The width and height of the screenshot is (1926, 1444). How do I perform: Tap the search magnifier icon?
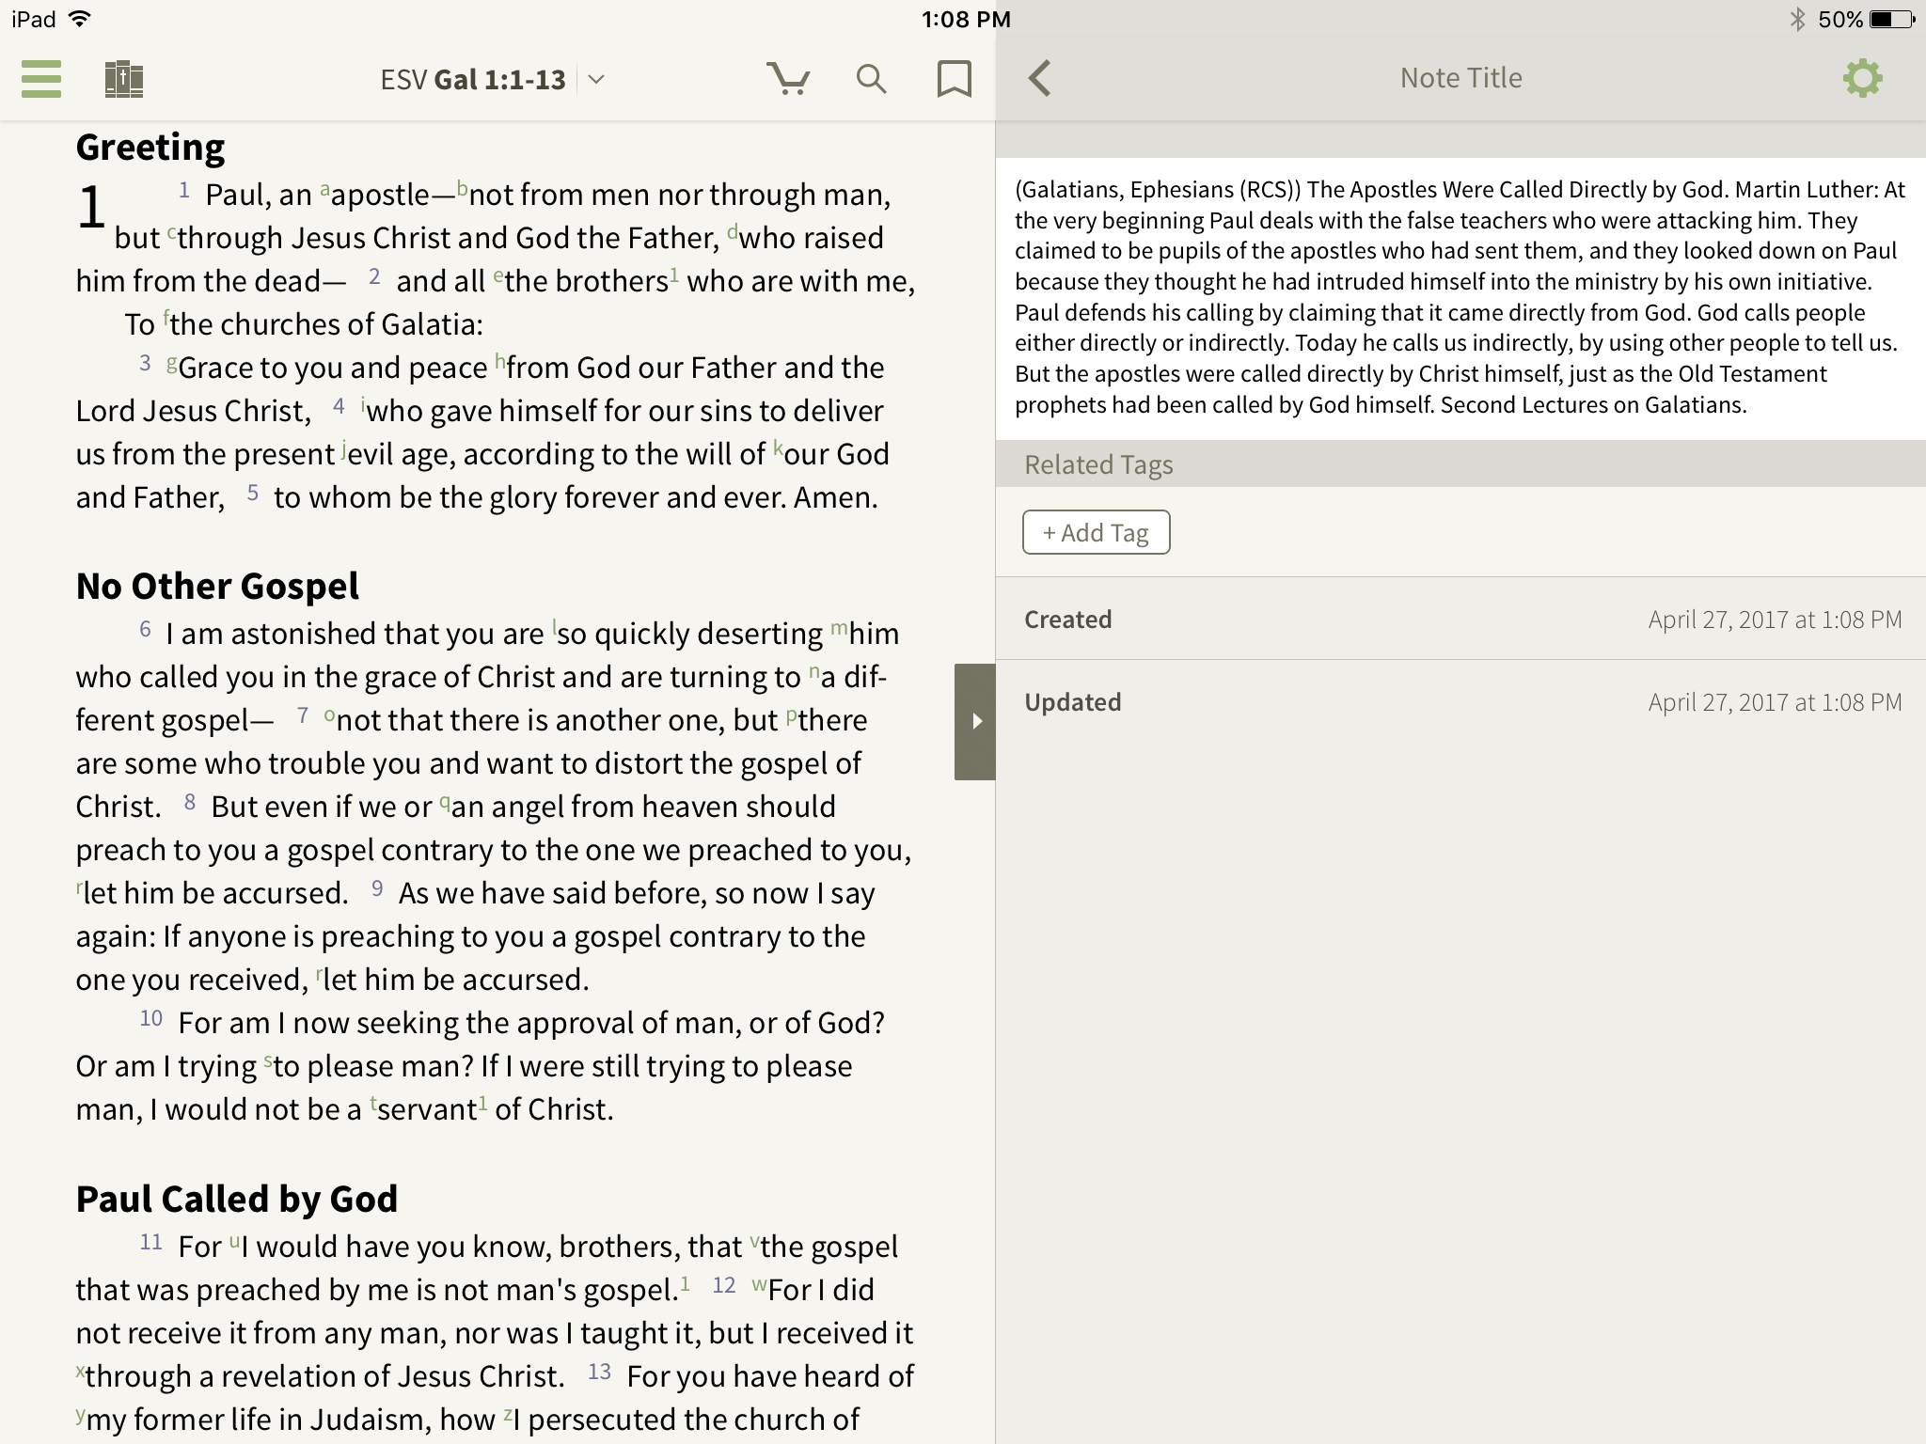coord(872,79)
